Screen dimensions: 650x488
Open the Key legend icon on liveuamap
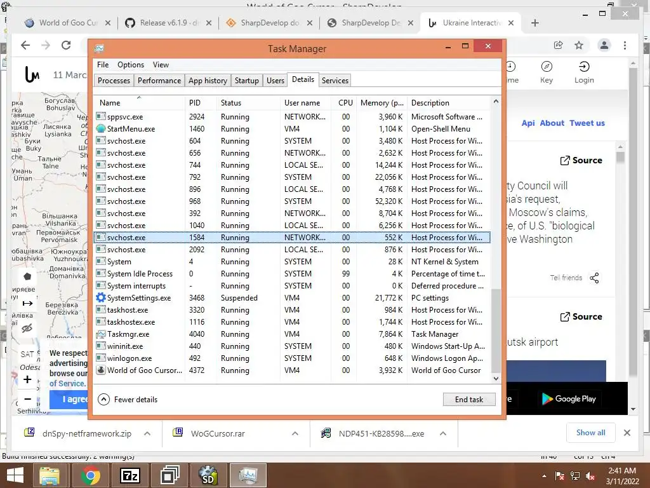coord(547,72)
